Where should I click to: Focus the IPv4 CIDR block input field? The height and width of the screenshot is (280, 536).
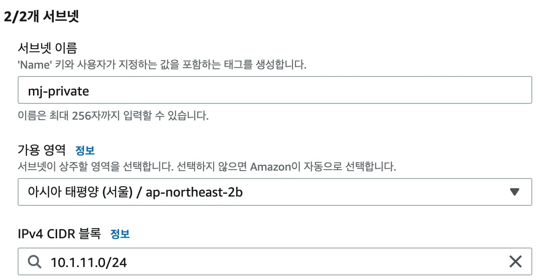pyautogui.click(x=274, y=262)
